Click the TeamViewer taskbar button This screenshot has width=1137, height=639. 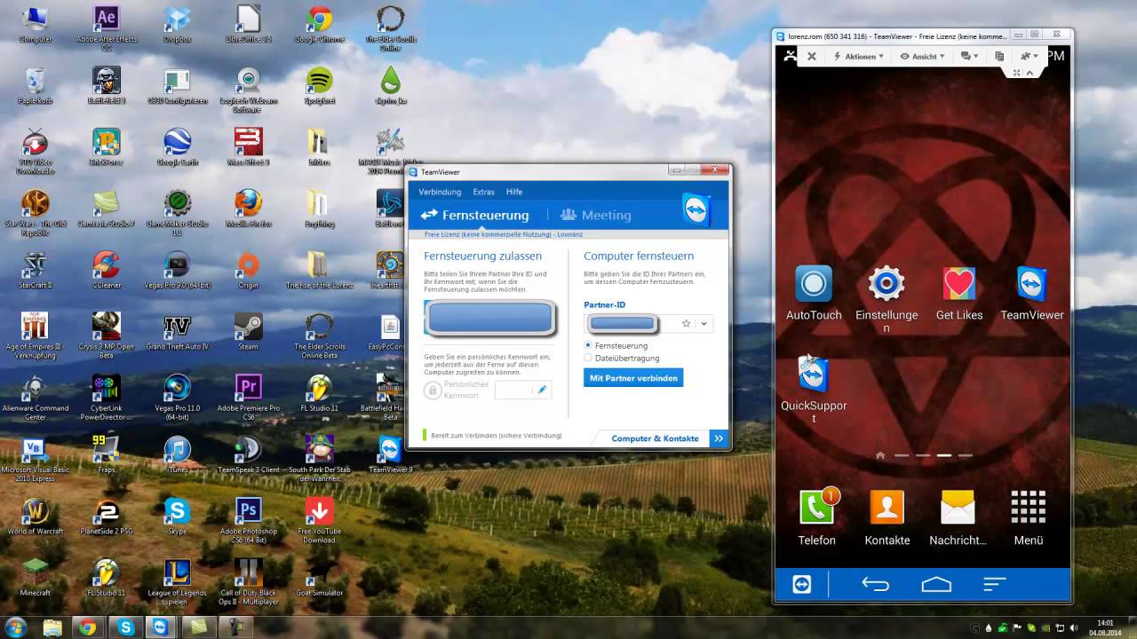[x=161, y=627]
